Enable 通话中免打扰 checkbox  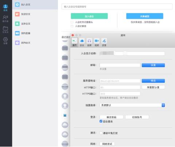(x=101, y=133)
